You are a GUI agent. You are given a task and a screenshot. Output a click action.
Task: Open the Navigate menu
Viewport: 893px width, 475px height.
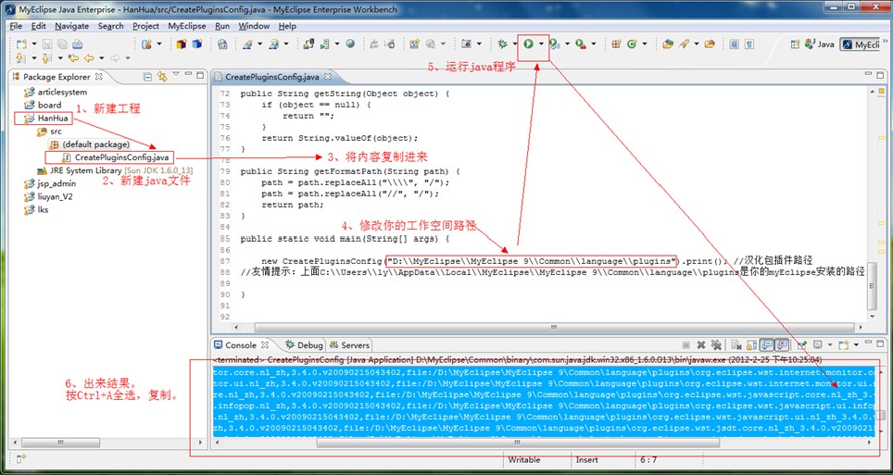tap(71, 26)
